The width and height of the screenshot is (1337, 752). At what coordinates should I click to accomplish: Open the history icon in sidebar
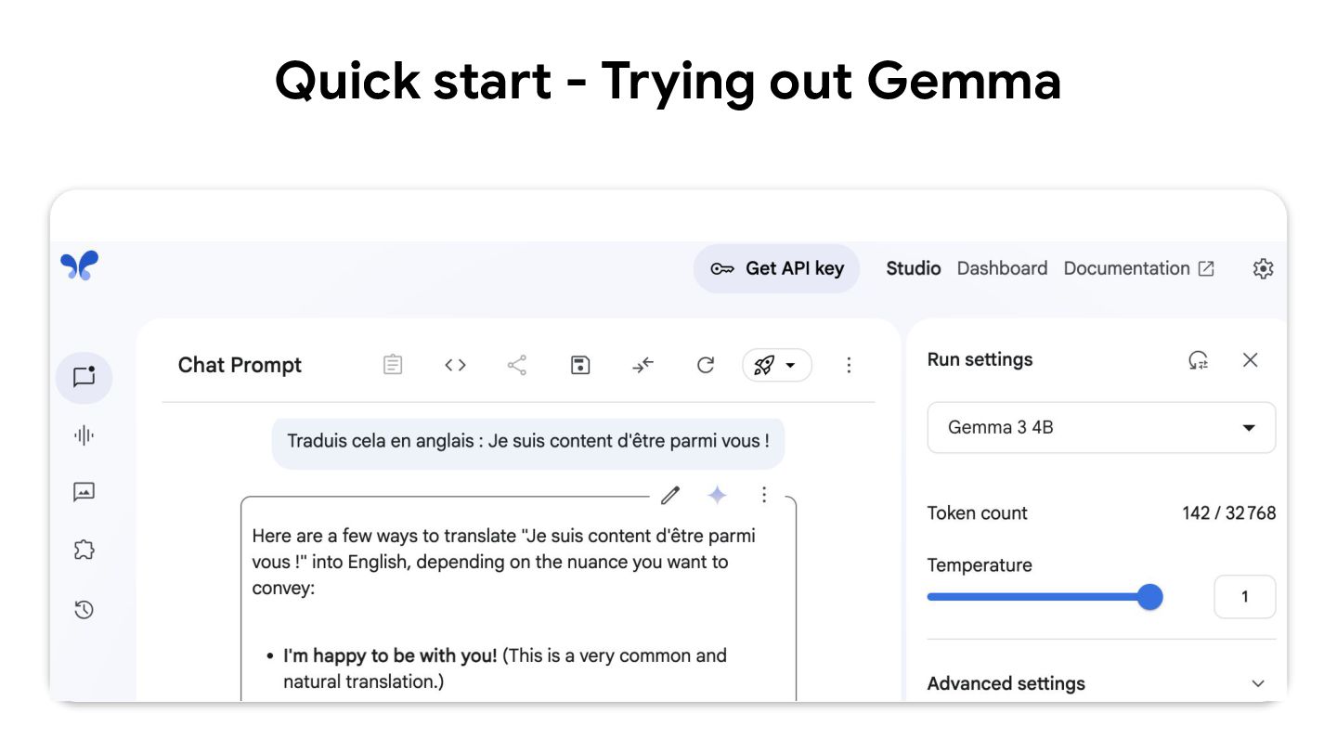pos(84,610)
